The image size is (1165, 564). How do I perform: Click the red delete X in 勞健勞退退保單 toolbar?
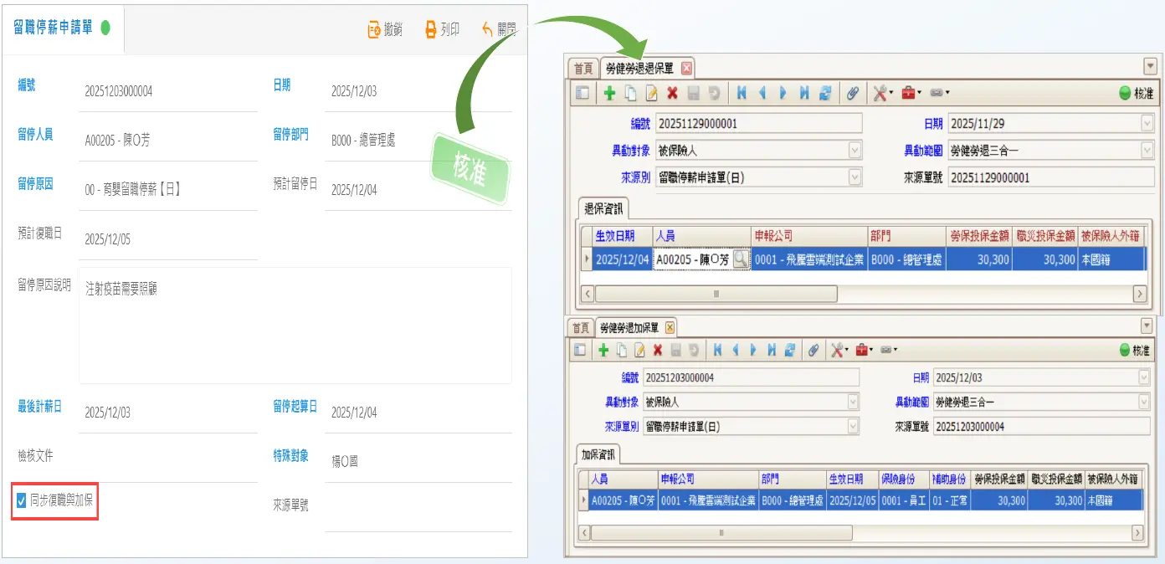(672, 94)
